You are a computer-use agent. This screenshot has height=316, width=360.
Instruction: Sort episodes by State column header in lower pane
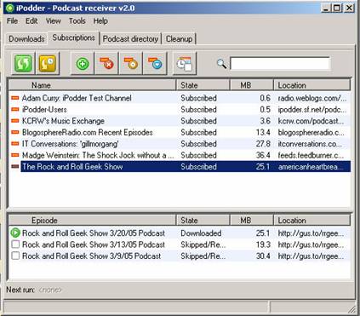pos(203,221)
